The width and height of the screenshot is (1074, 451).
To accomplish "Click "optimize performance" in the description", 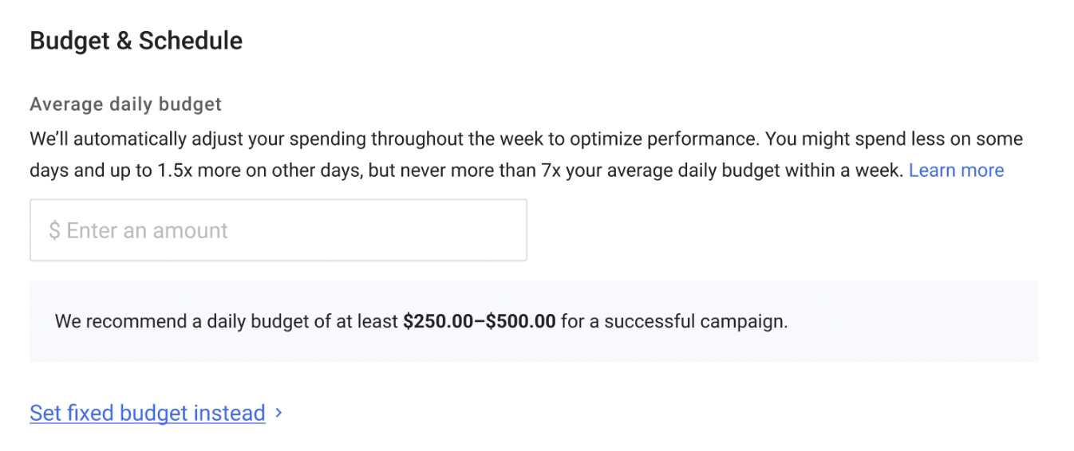I will 670,139.
